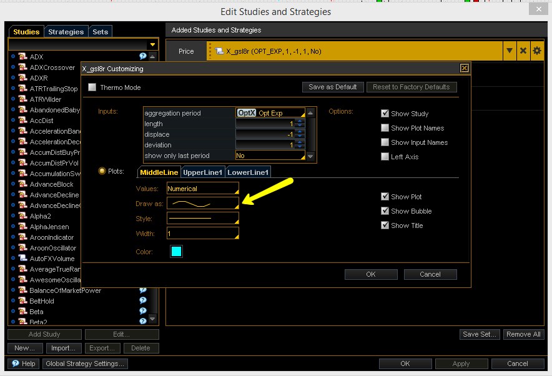552x376 pixels.
Task: Remove X_gsl8r study with X icon
Action: click(523, 51)
